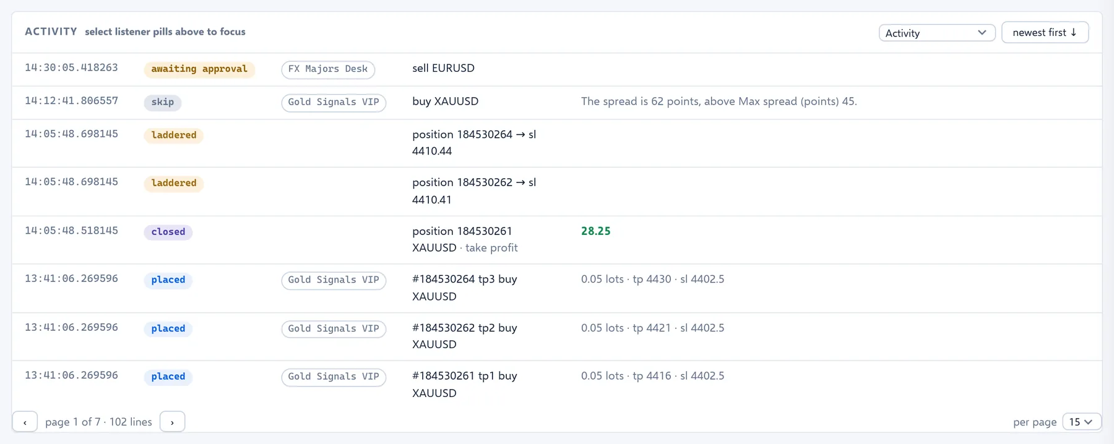Select Gold Signals VIP pill on tp1 row
The width and height of the screenshot is (1114, 444).
[334, 377]
